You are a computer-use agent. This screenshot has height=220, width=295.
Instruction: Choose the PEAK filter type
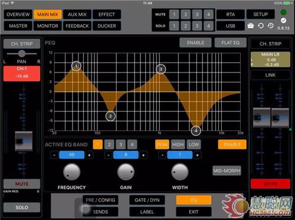point(162,145)
